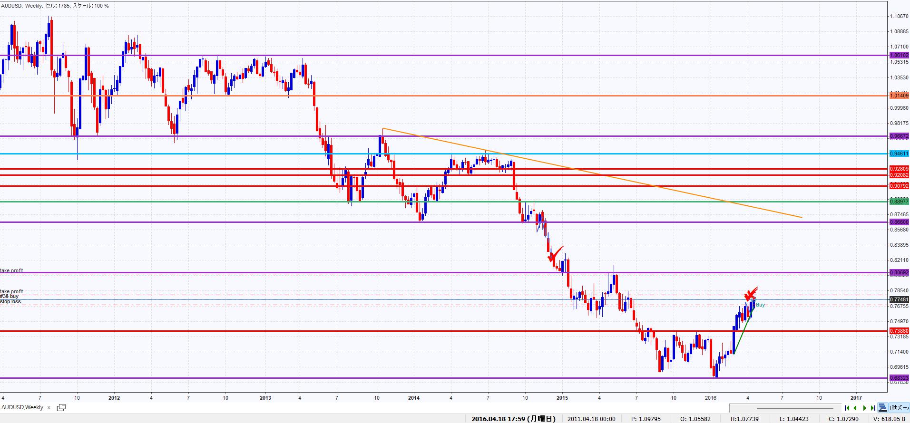Click the red checkmark near the late 2014 drop
The image size is (910, 423).
point(555,254)
